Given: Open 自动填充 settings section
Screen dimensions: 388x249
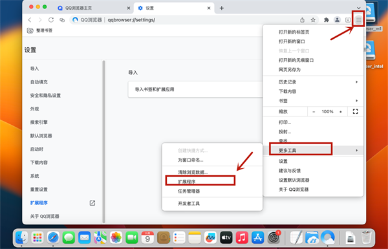Looking at the screenshot, I should pyautogui.click(x=39, y=82).
